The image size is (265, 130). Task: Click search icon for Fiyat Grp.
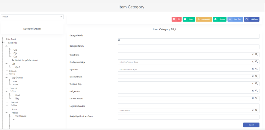point(256,69)
